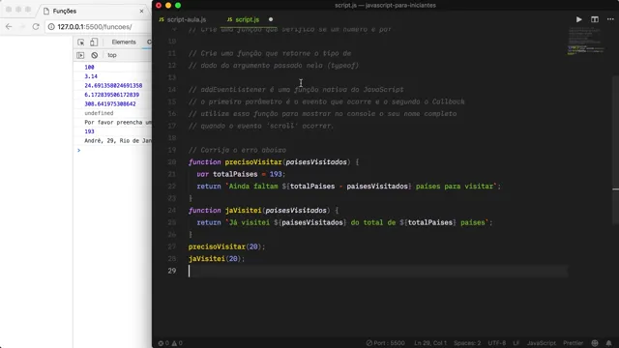Change indentation via 'Spaces: 2' status item
The width and height of the screenshot is (619, 348).
coord(467,343)
